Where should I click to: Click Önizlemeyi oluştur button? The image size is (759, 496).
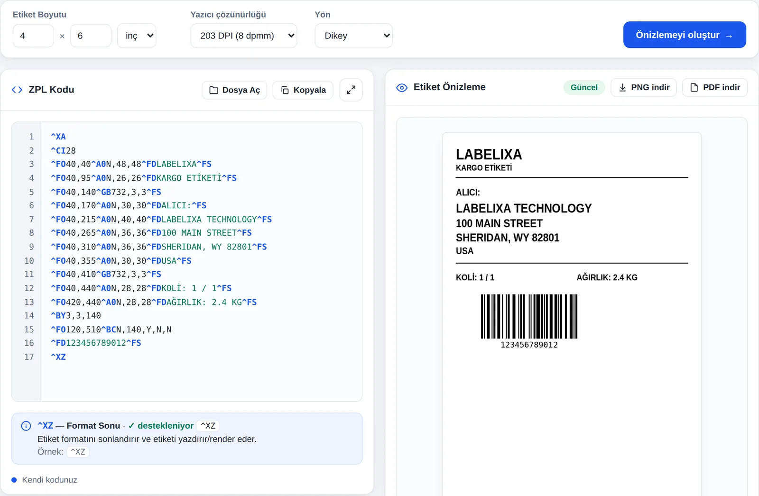coord(685,35)
